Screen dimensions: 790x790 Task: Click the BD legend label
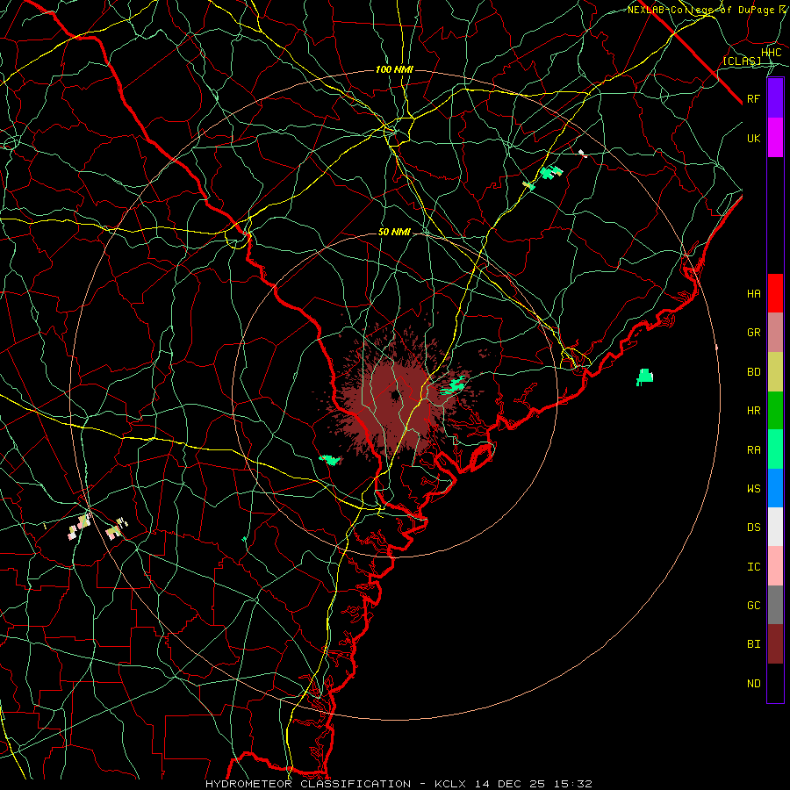753,372
